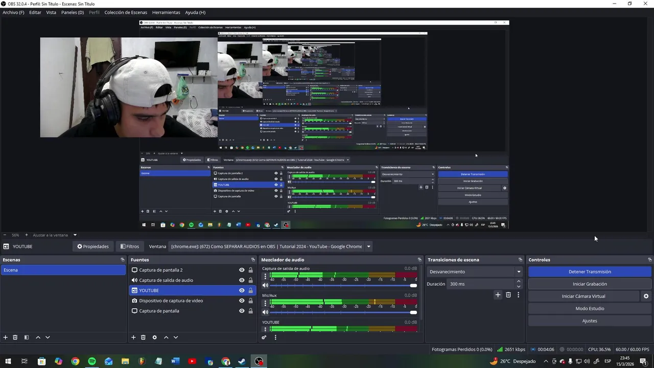Hide the Dispositivo de captura de video source
Screen dimensions: 654x368
[242, 301]
